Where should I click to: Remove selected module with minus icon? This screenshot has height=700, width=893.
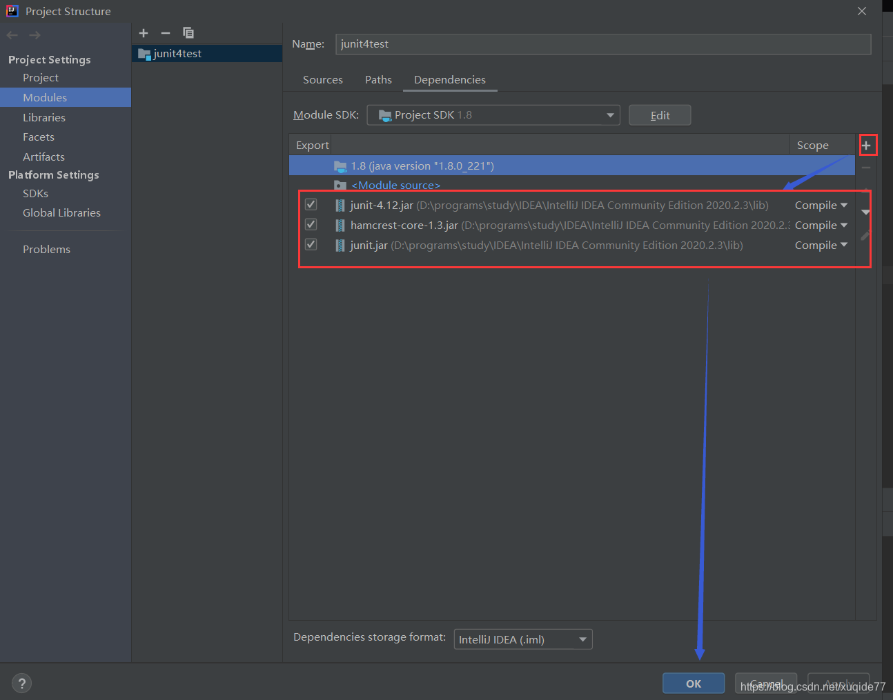tap(166, 33)
